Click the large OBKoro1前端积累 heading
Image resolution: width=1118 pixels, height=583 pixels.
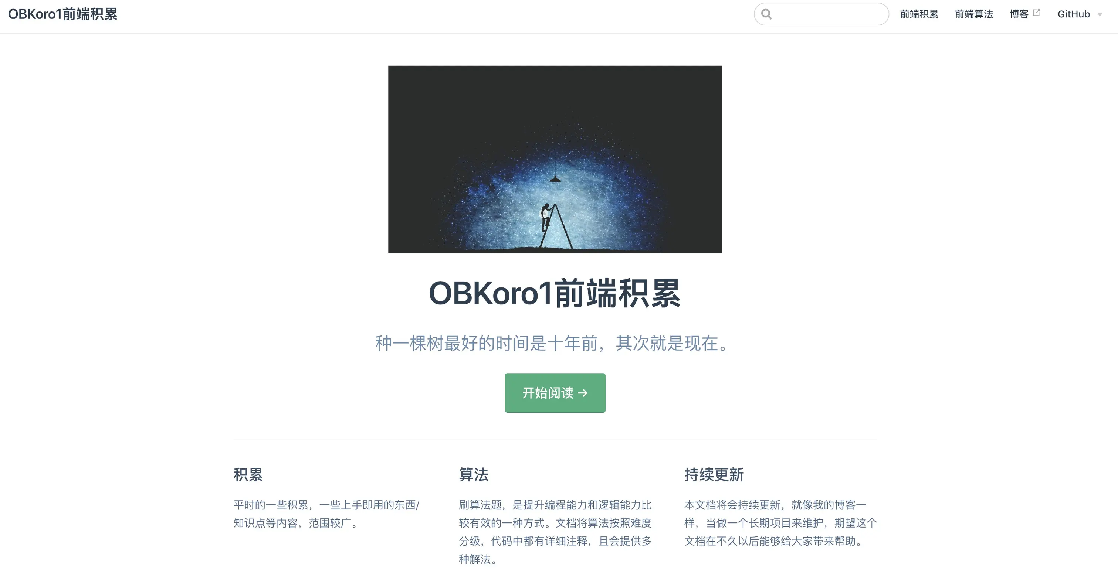point(555,293)
